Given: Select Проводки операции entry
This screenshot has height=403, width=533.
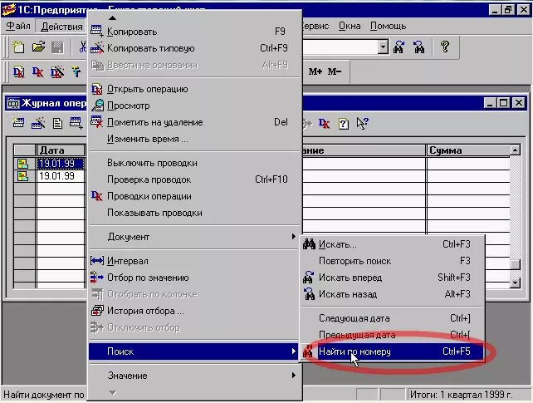Looking at the screenshot, I should [x=195, y=196].
